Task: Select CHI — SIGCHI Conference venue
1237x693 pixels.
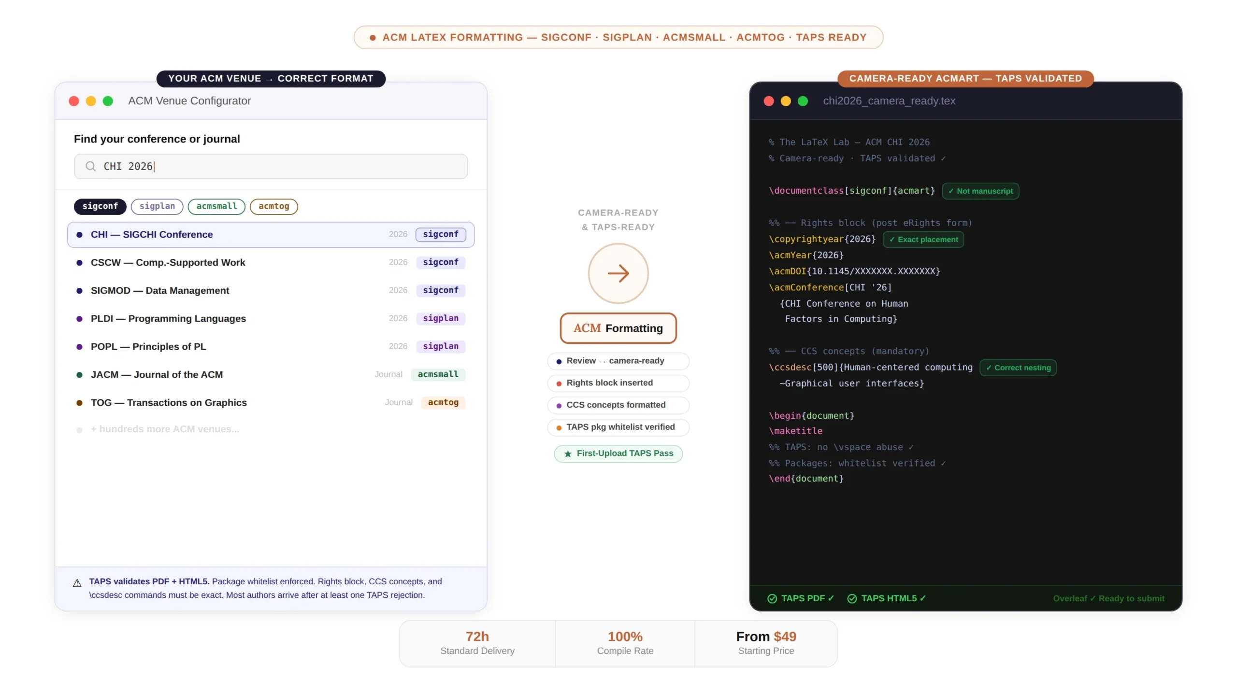Action: click(271, 235)
